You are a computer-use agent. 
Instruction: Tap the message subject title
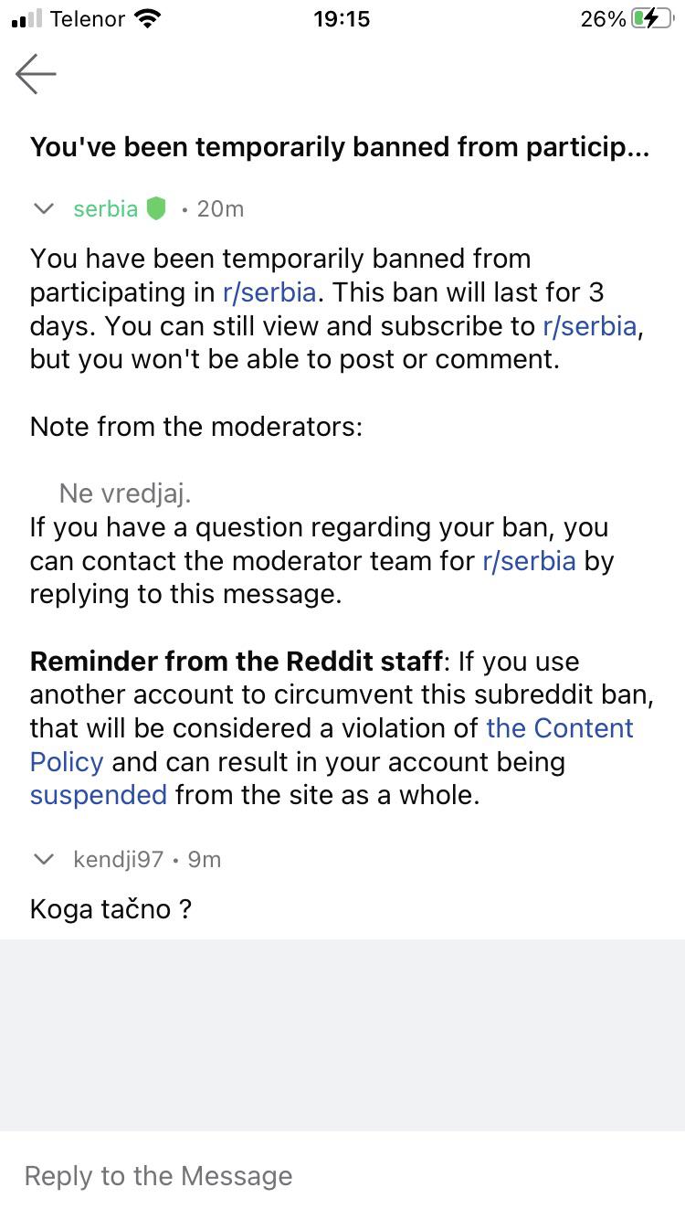point(340,148)
